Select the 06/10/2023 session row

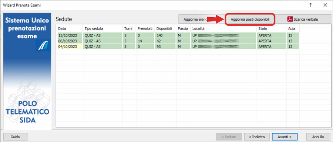[178, 41]
